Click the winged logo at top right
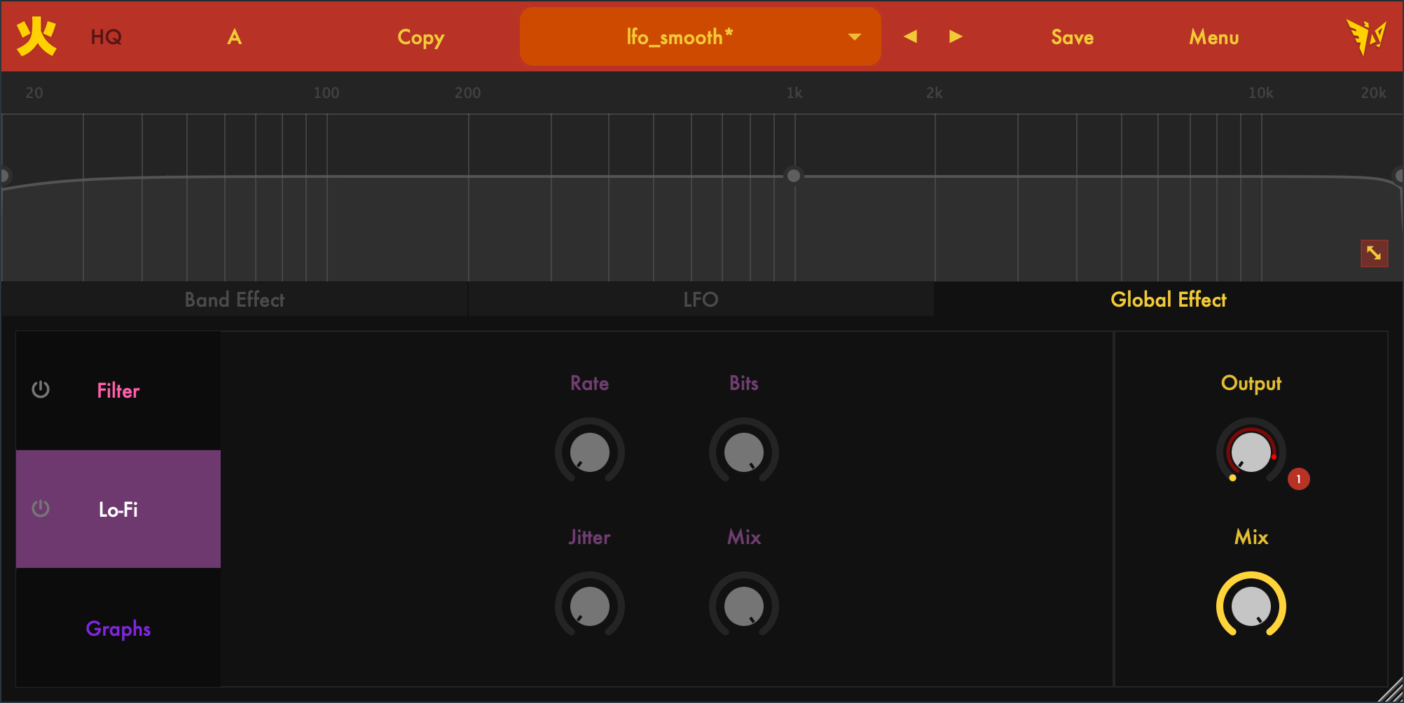The width and height of the screenshot is (1404, 703). click(x=1365, y=36)
